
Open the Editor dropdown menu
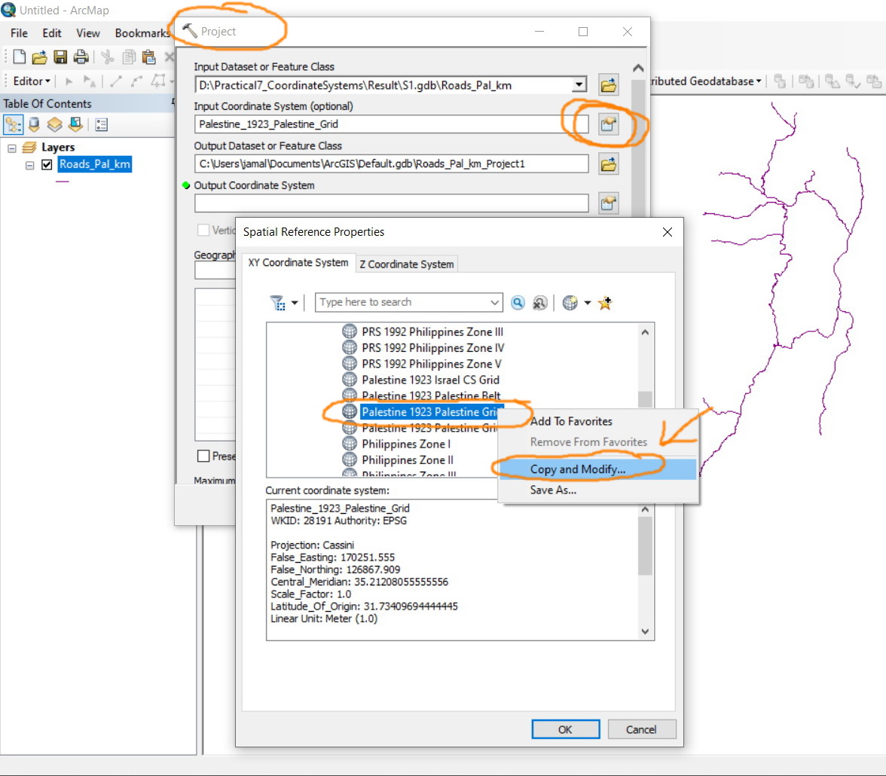click(x=32, y=81)
